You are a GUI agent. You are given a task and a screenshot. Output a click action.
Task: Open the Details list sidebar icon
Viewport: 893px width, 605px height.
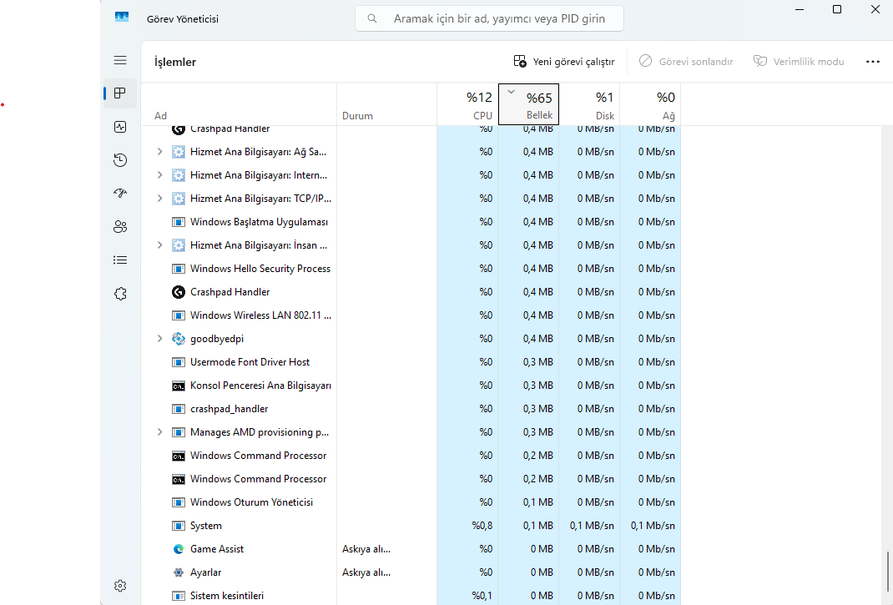(120, 260)
